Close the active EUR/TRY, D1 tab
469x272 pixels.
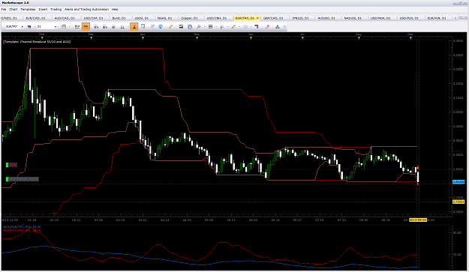(258, 18)
